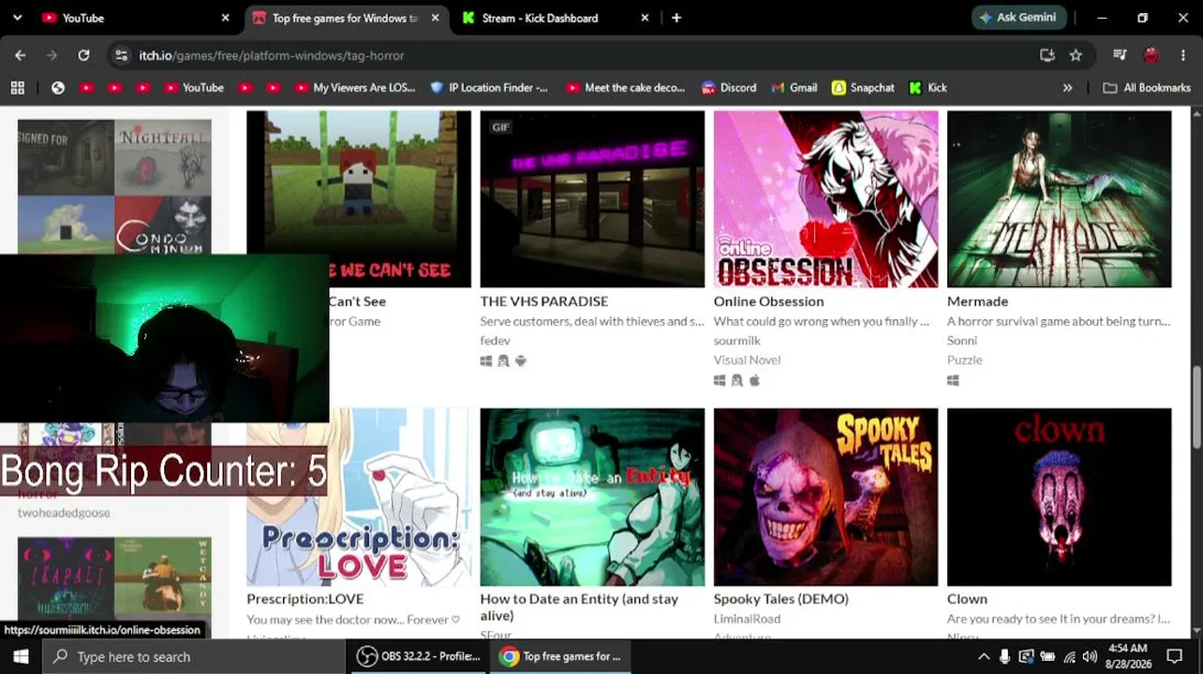Close the Stream - Kick Dashboard tab
The height and width of the screenshot is (674, 1203).
pyautogui.click(x=645, y=18)
